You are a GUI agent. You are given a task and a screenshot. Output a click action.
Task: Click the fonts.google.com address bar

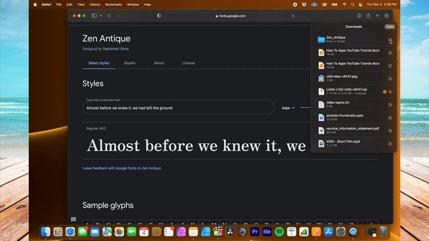(231, 16)
